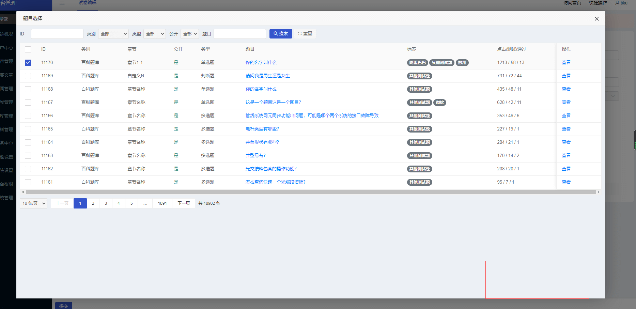Open question link 请问我是男生还是女生

tap(268, 76)
